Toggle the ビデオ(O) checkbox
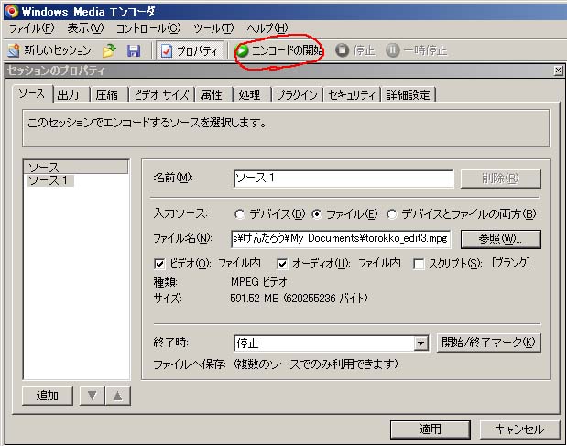 click(159, 264)
